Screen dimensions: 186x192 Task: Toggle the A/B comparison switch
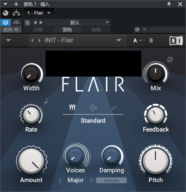(x=143, y=40)
